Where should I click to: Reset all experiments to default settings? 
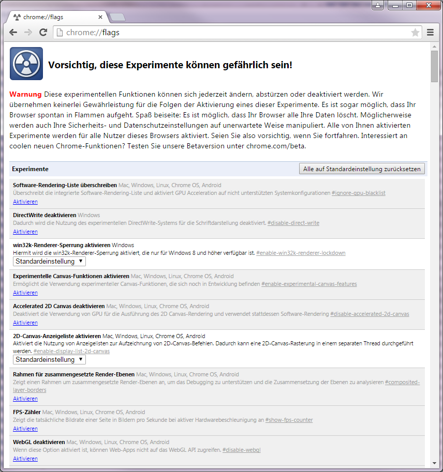click(x=362, y=169)
